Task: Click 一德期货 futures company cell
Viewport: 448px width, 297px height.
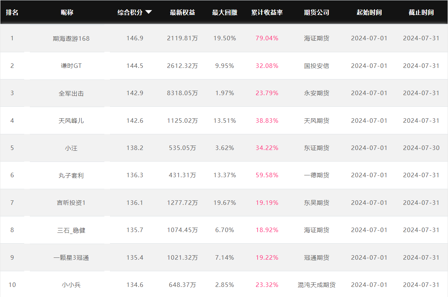Action: pos(317,175)
